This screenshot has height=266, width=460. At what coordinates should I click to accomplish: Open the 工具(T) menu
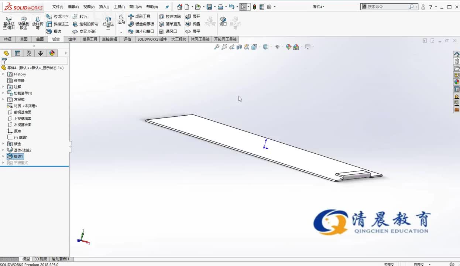point(119,7)
